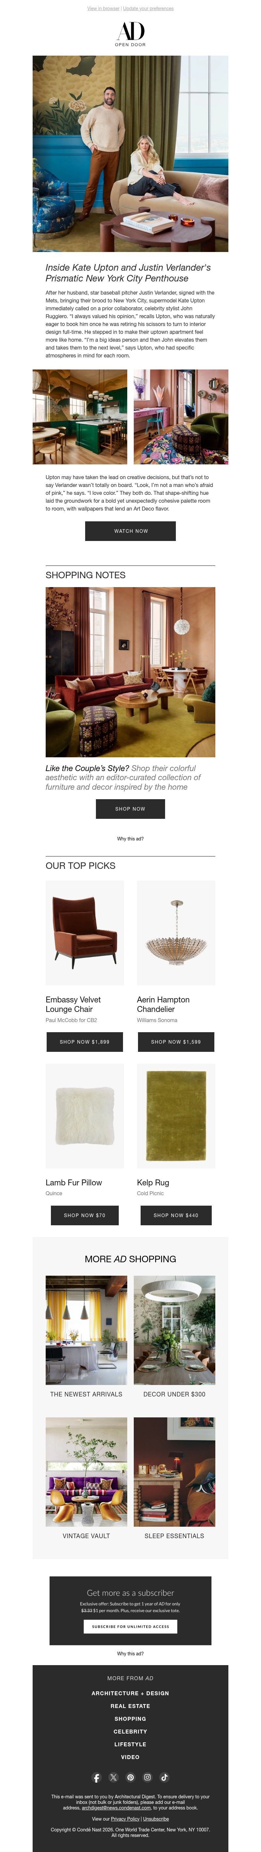This screenshot has height=1852, width=261.
Task: Open The Newest Arrivals thumbnail
Action: tap(86, 1331)
